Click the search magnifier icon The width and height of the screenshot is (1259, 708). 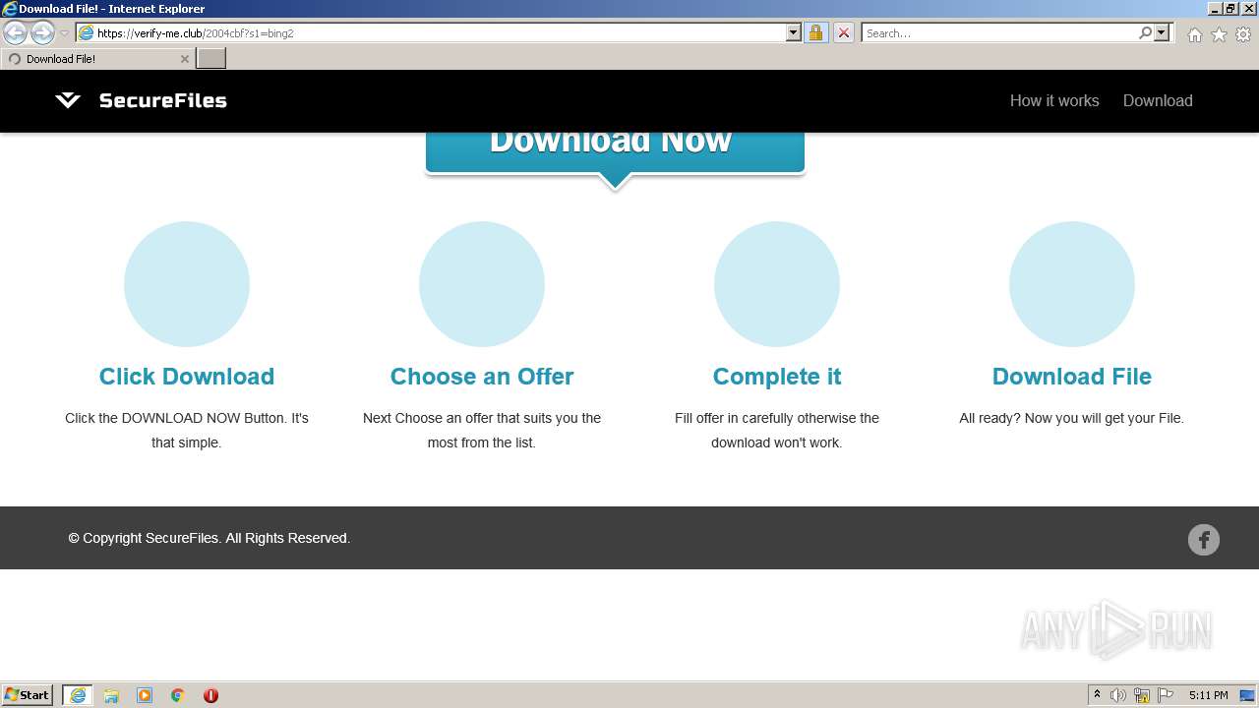click(x=1145, y=32)
